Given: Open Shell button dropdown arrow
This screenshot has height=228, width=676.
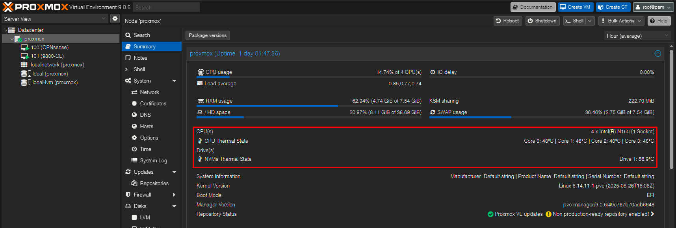Looking at the screenshot, I should [590, 21].
